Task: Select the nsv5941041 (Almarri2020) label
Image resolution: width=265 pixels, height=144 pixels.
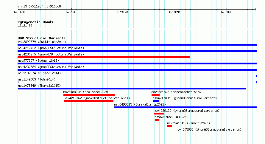Action: click(188, 123)
